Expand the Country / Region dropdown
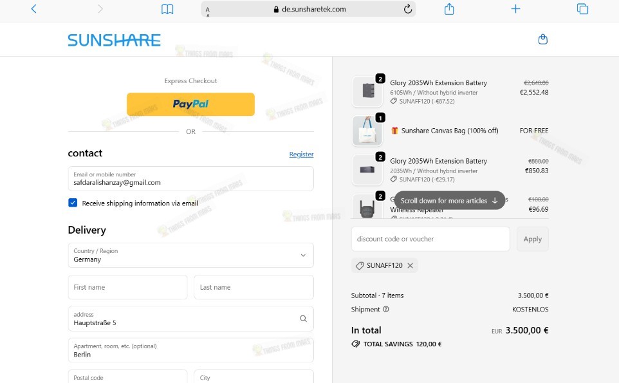Viewport: 619px width, 383px height. pos(190,255)
